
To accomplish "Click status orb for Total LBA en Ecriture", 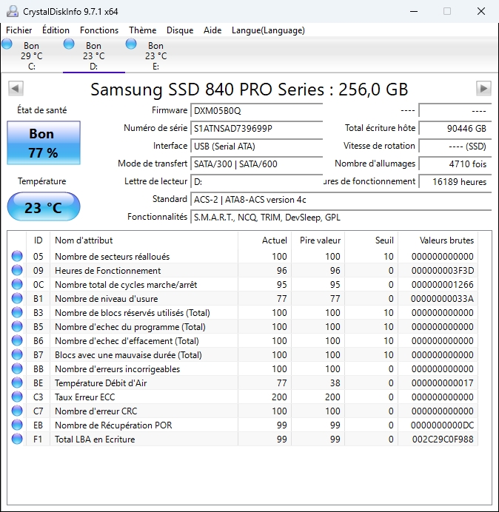I will click(x=17, y=439).
